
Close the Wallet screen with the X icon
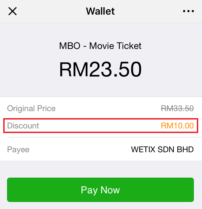click(x=12, y=11)
